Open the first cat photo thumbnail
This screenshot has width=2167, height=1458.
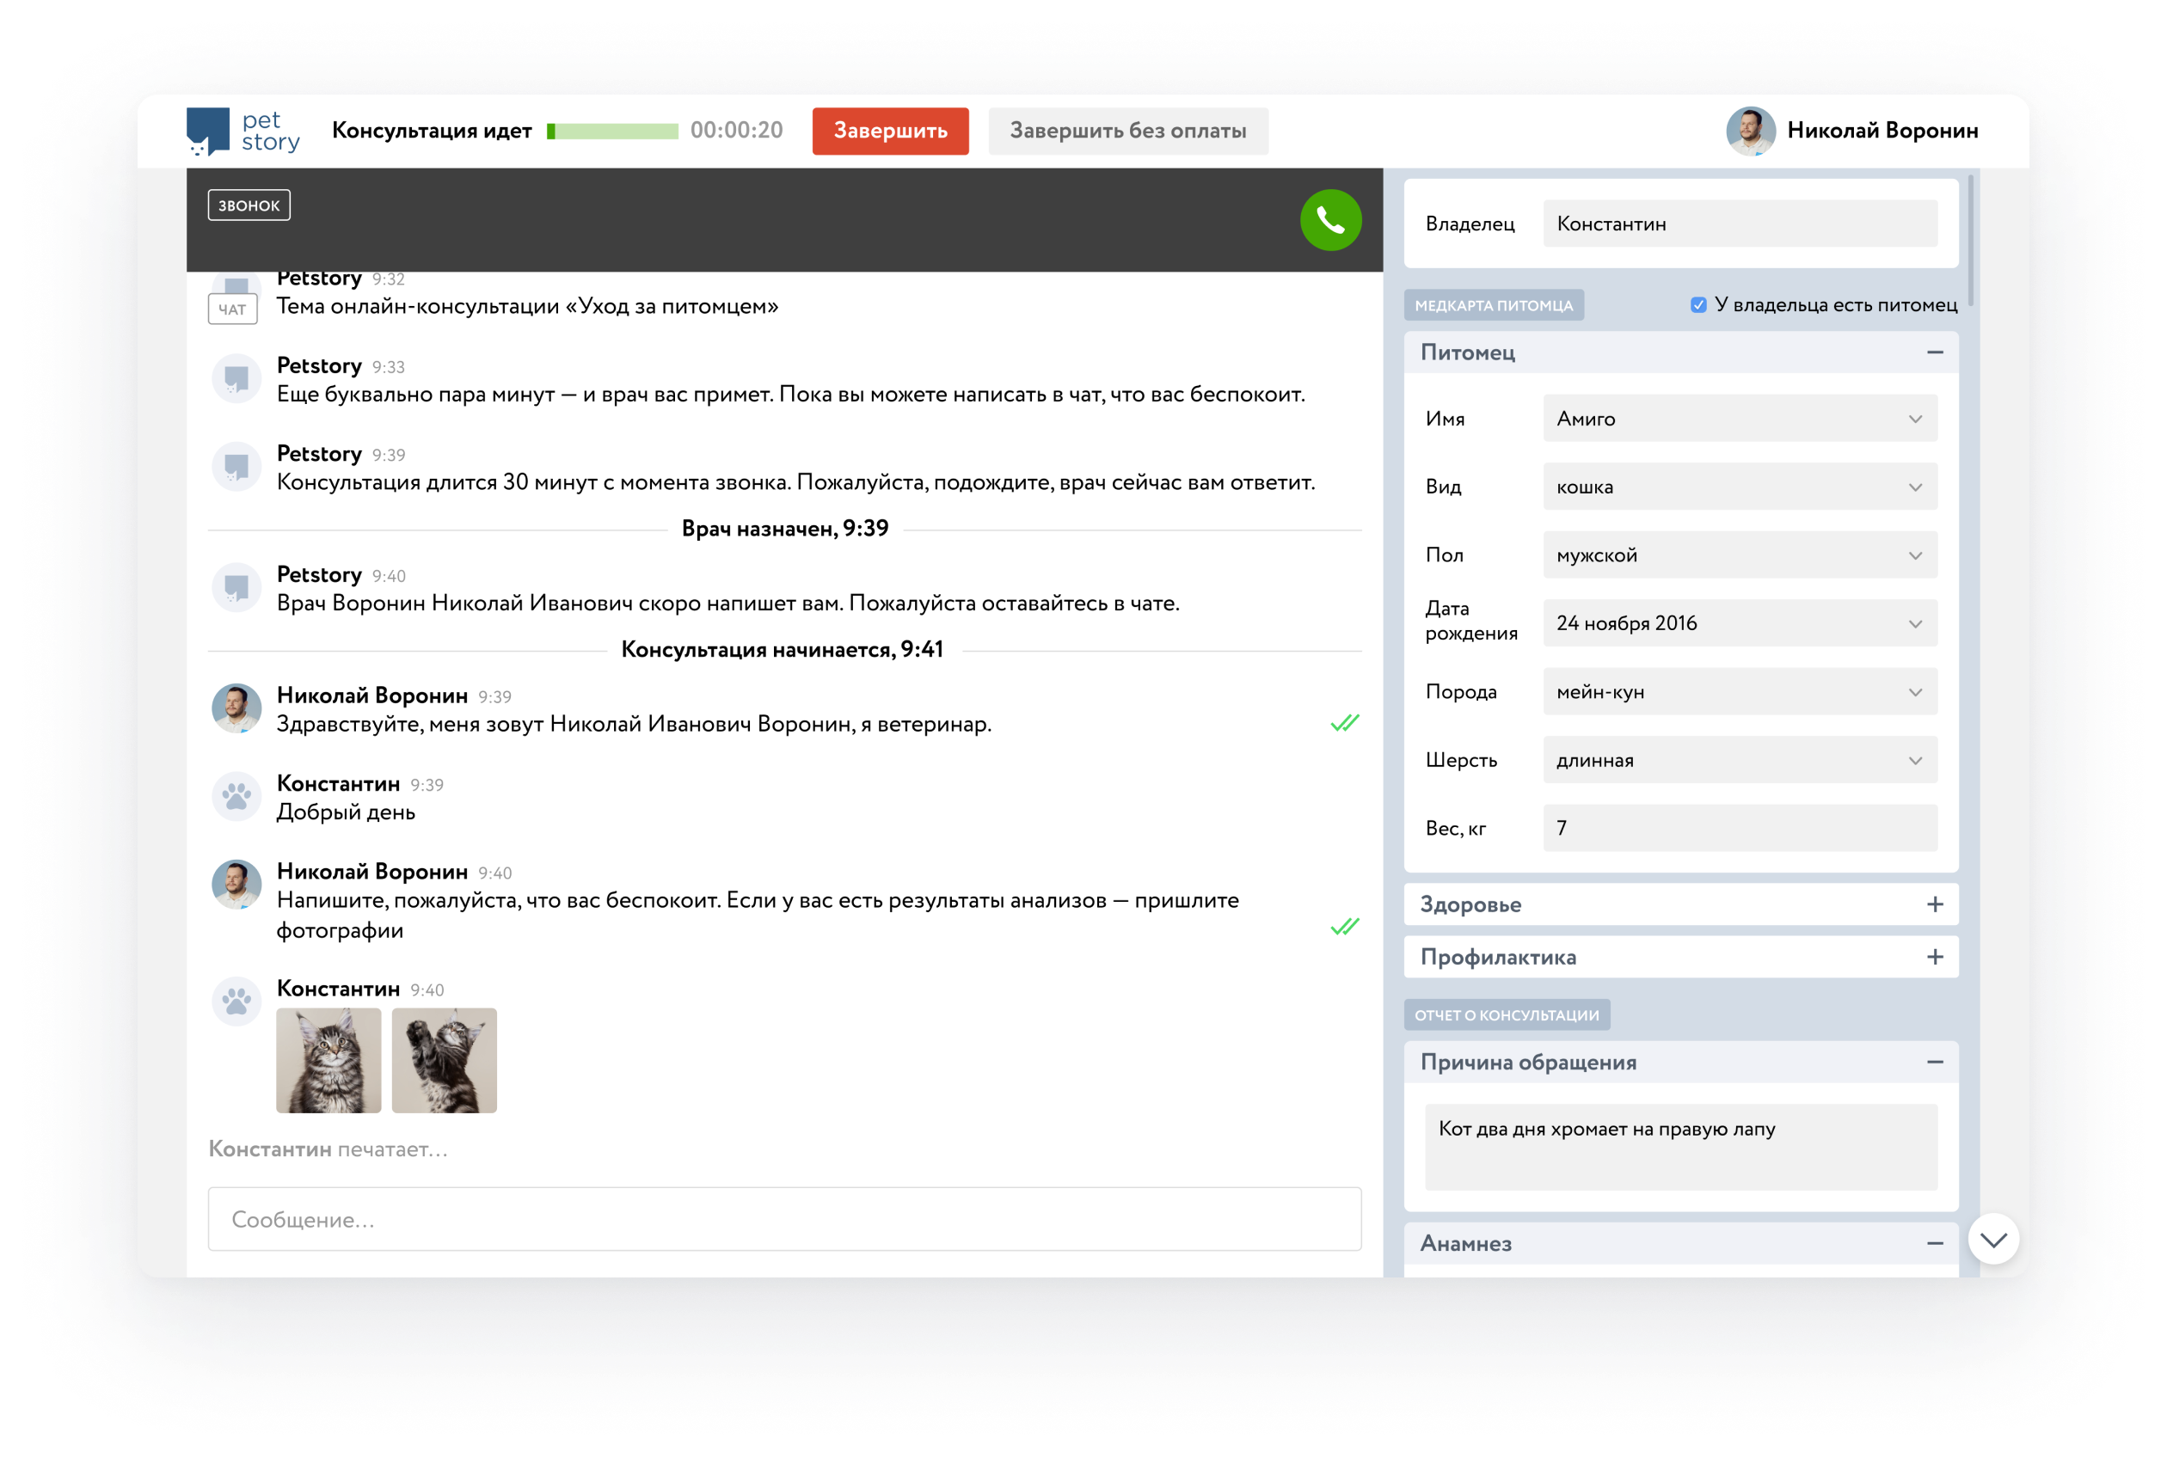[x=328, y=1060]
